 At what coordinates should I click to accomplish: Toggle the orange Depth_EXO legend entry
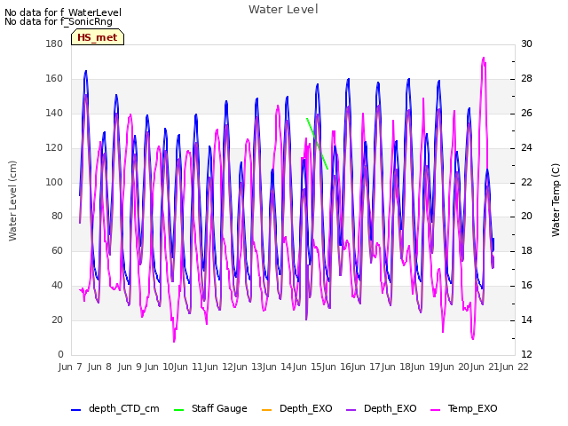pyautogui.click(x=296, y=408)
